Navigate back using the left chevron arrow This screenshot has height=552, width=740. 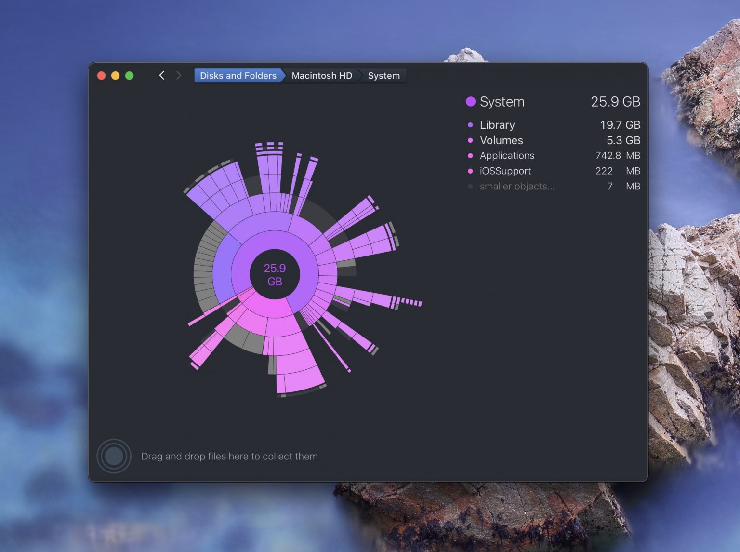click(x=161, y=75)
